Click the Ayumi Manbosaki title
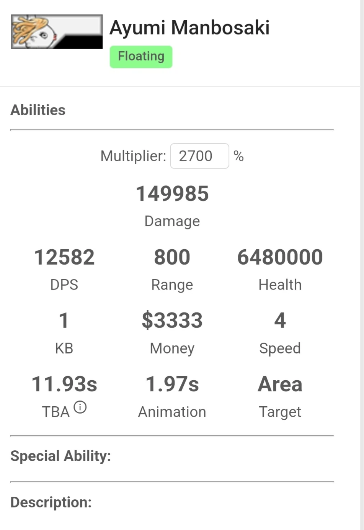Image resolution: width=364 pixels, height=530 pixels. pos(189,28)
